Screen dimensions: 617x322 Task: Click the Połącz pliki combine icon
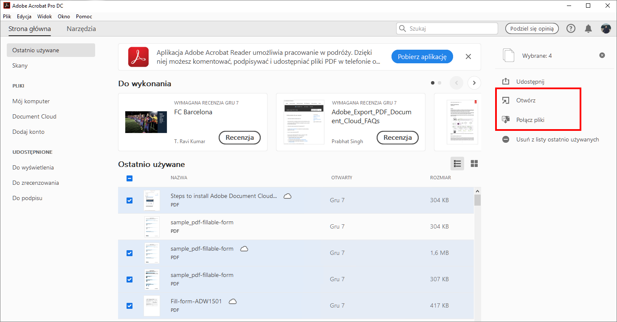[x=506, y=120]
